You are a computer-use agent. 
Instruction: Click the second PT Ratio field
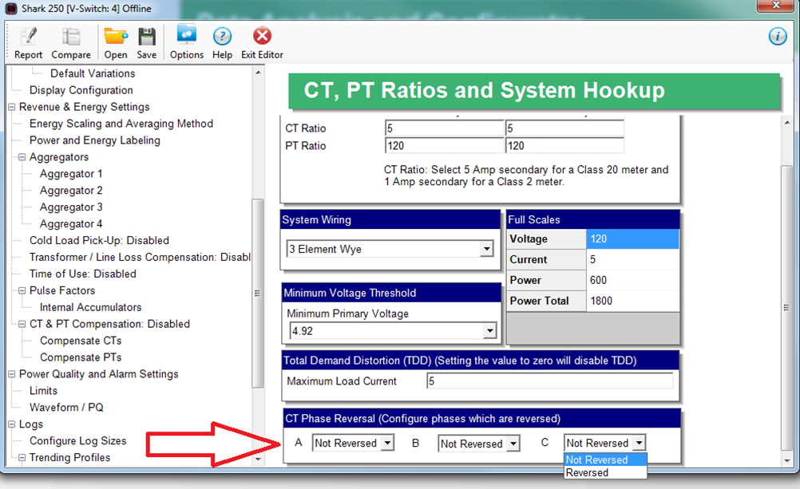click(x=564, y=146)
